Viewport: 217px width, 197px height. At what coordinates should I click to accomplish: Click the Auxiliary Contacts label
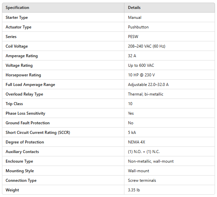[x=22, y=152]
